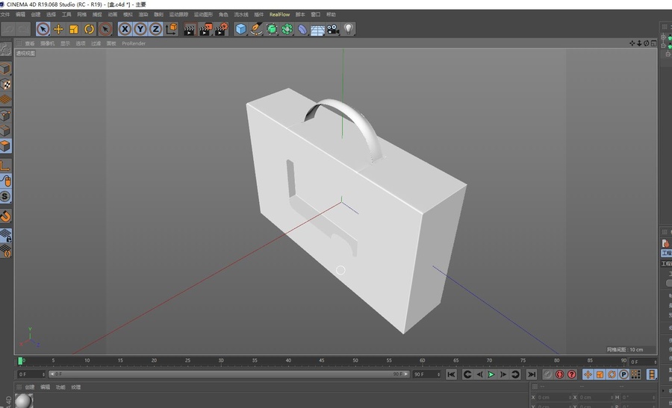This screenshot has width=672, height=408.
Task: Select the Live Selection arrow tool
Action: coord(43,29)
